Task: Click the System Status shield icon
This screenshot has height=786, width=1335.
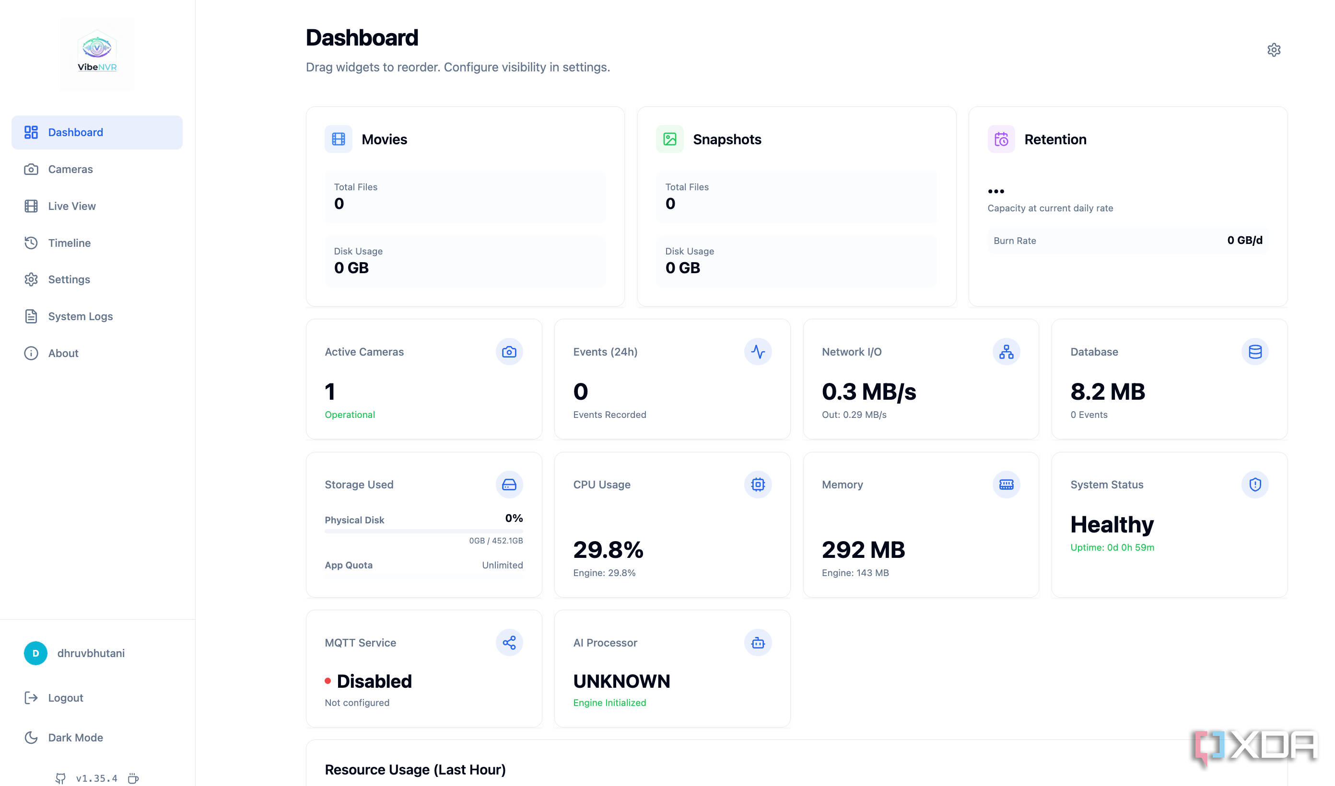Action: pos(1255,485)
